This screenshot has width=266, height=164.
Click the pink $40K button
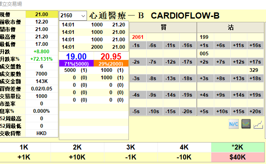click(x=238, y=157)
